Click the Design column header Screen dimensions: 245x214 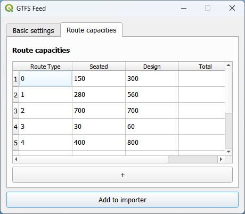pyautogui.click(x=152, y=67)
